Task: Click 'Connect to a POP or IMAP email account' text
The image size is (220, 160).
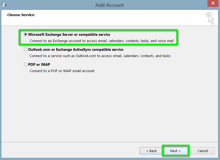Action: click(62, 71)
